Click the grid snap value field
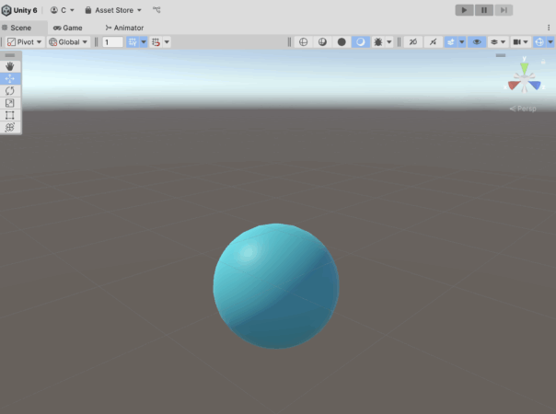The image size is (556, 414). 112,42
